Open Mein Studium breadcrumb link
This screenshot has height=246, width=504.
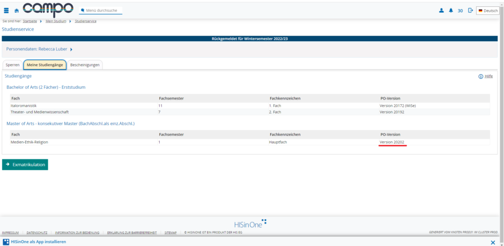tap(56, 21)
